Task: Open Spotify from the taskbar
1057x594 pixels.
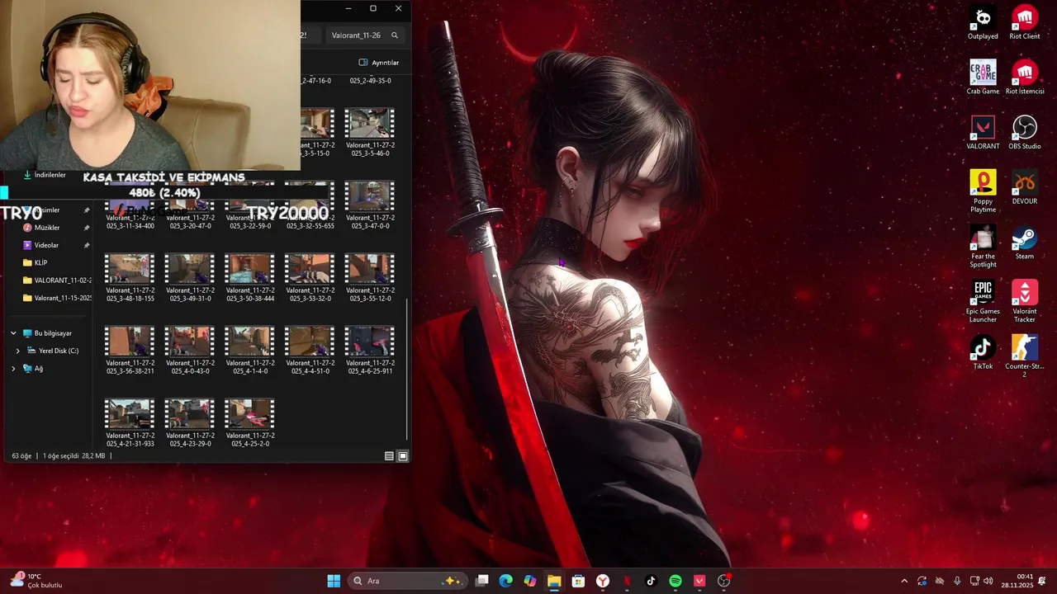Action: (x=675, y=581)
